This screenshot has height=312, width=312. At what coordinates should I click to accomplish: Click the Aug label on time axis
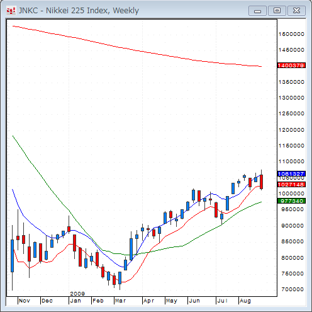[x=245, y=301]
